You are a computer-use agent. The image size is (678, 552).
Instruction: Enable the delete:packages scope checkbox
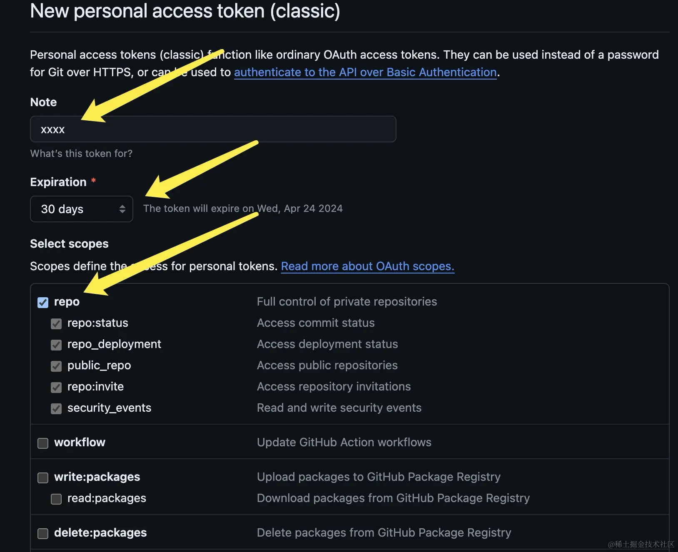43,533
